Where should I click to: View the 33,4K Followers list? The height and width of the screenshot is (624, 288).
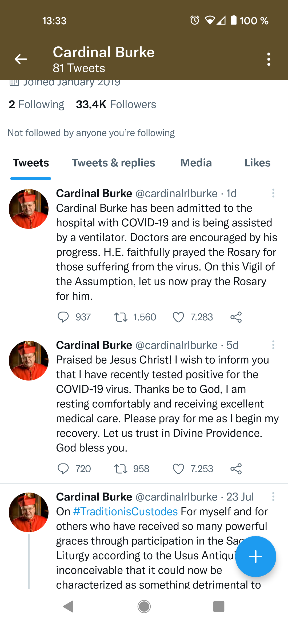point(116,105)
